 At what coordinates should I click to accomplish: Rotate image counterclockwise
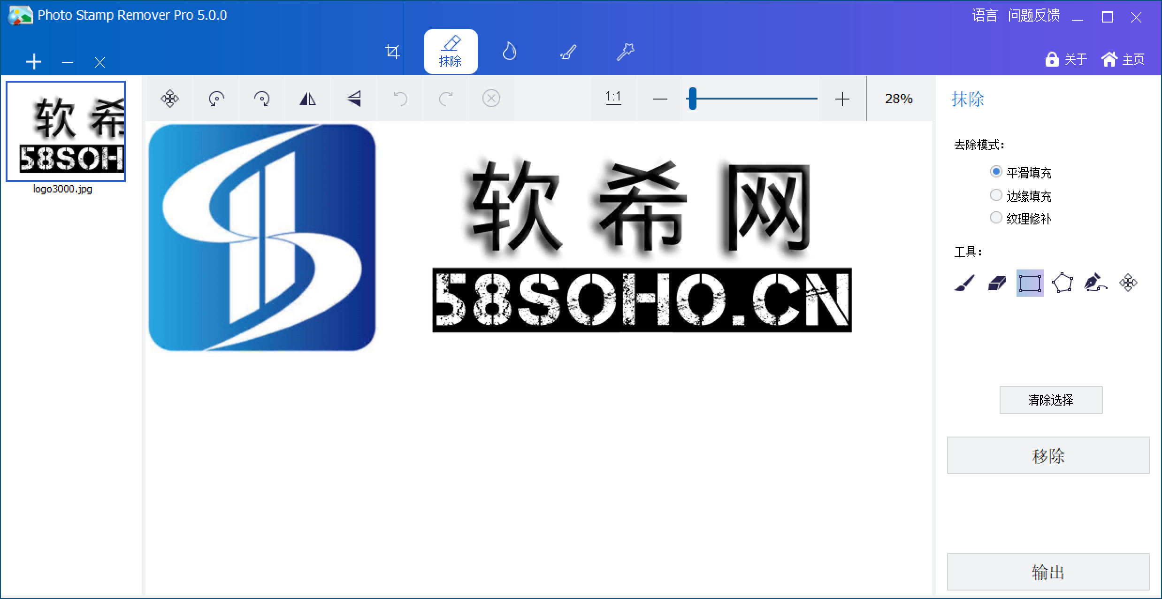pyautogui.click(x=216, y=99)
